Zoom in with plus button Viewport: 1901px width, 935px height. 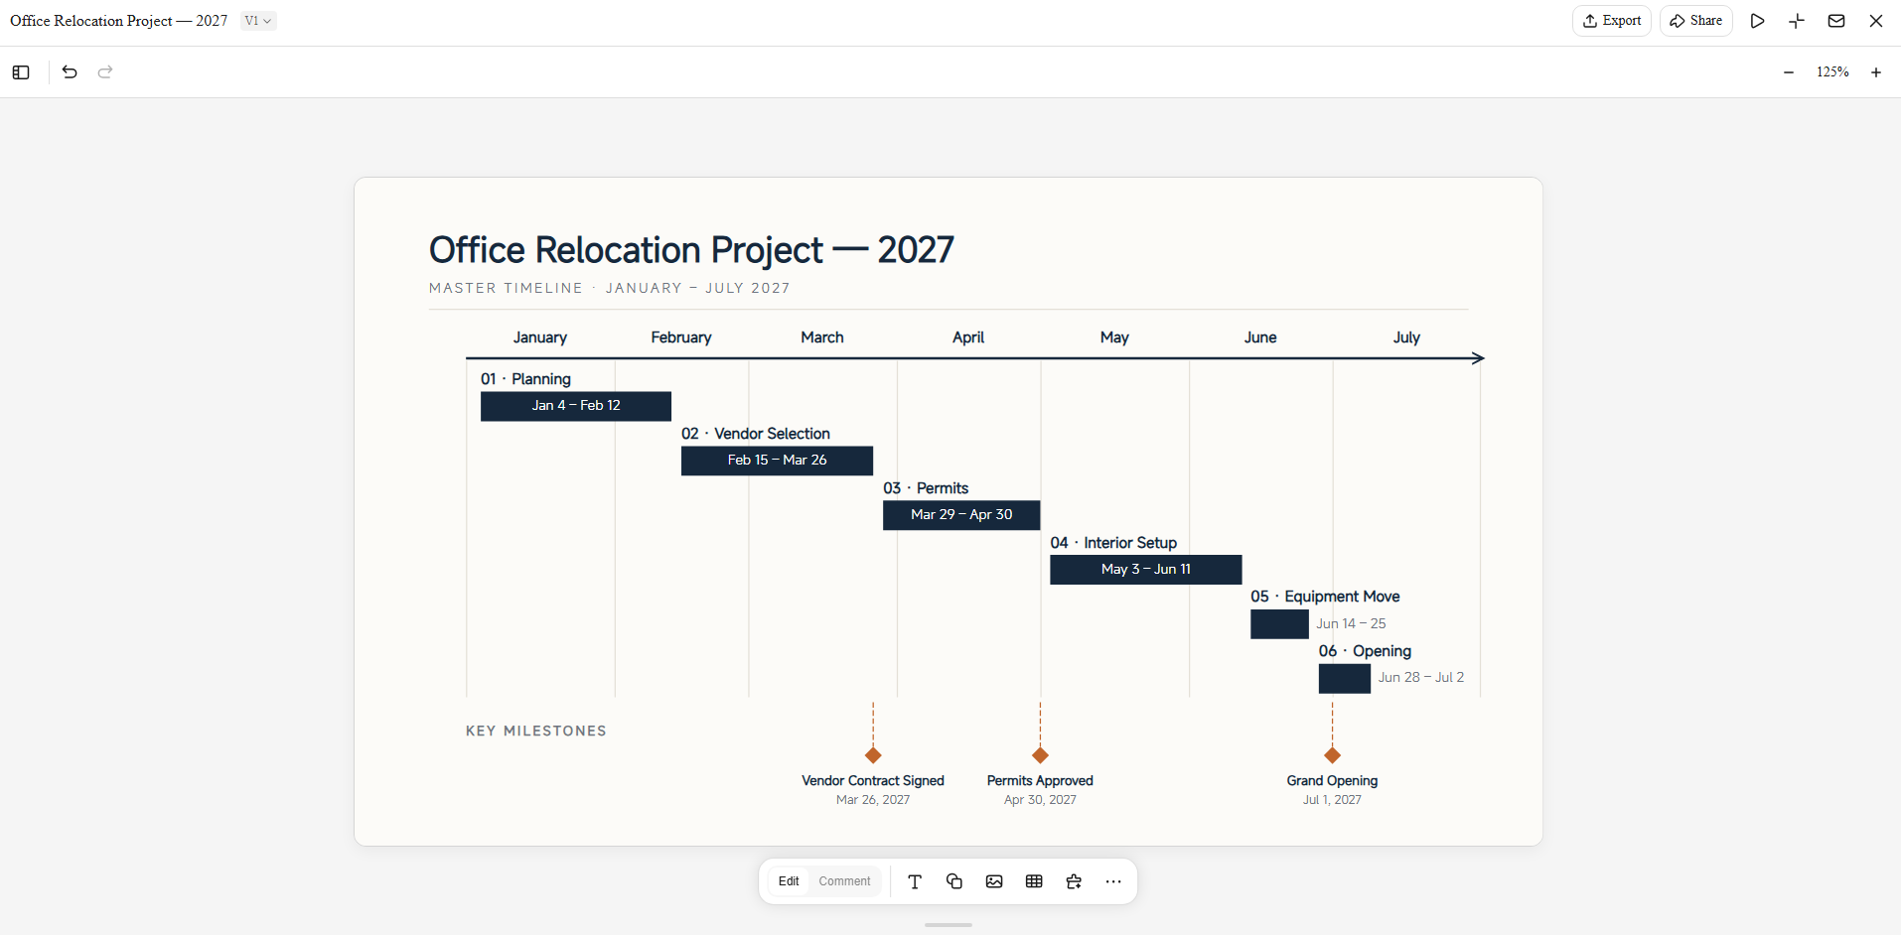tap(1876, 72)
